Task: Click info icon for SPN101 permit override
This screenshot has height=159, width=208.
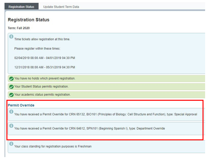Action: click(x=11, y=126)
